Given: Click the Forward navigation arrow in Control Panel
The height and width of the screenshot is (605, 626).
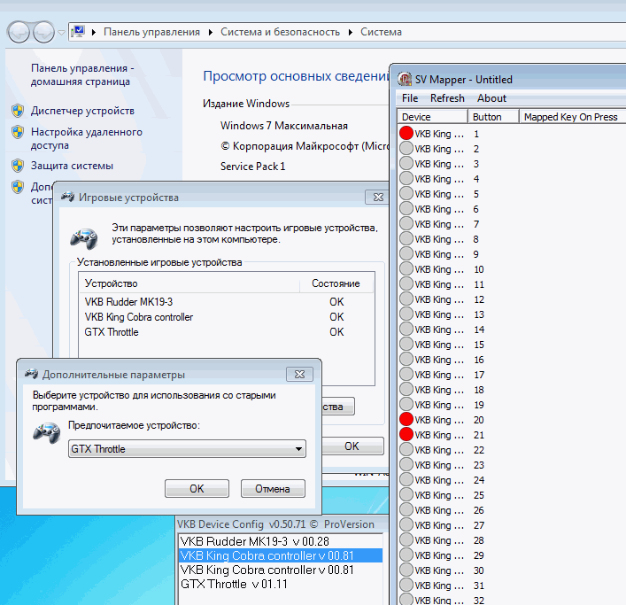Looking at the screenshot, I should [43, 32].
